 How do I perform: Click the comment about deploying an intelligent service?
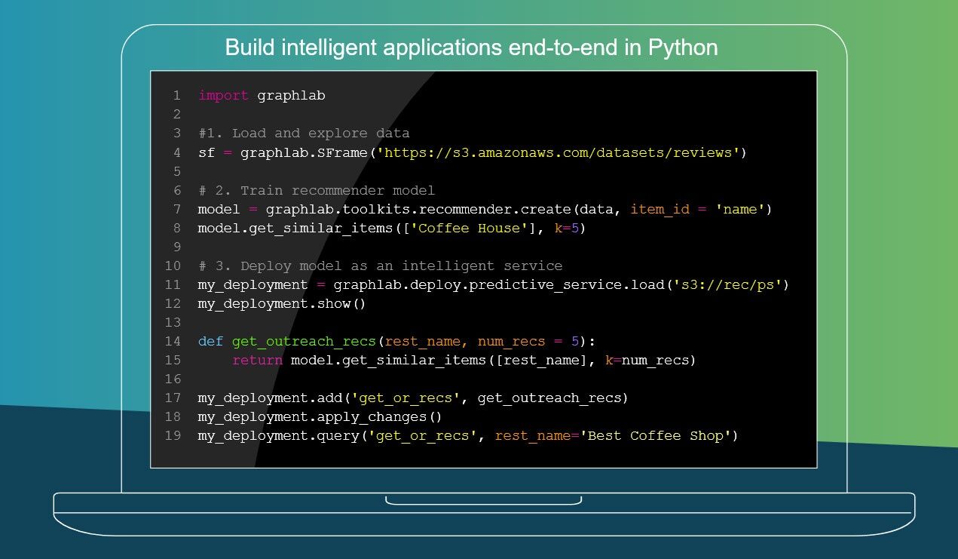pos(380,266)
